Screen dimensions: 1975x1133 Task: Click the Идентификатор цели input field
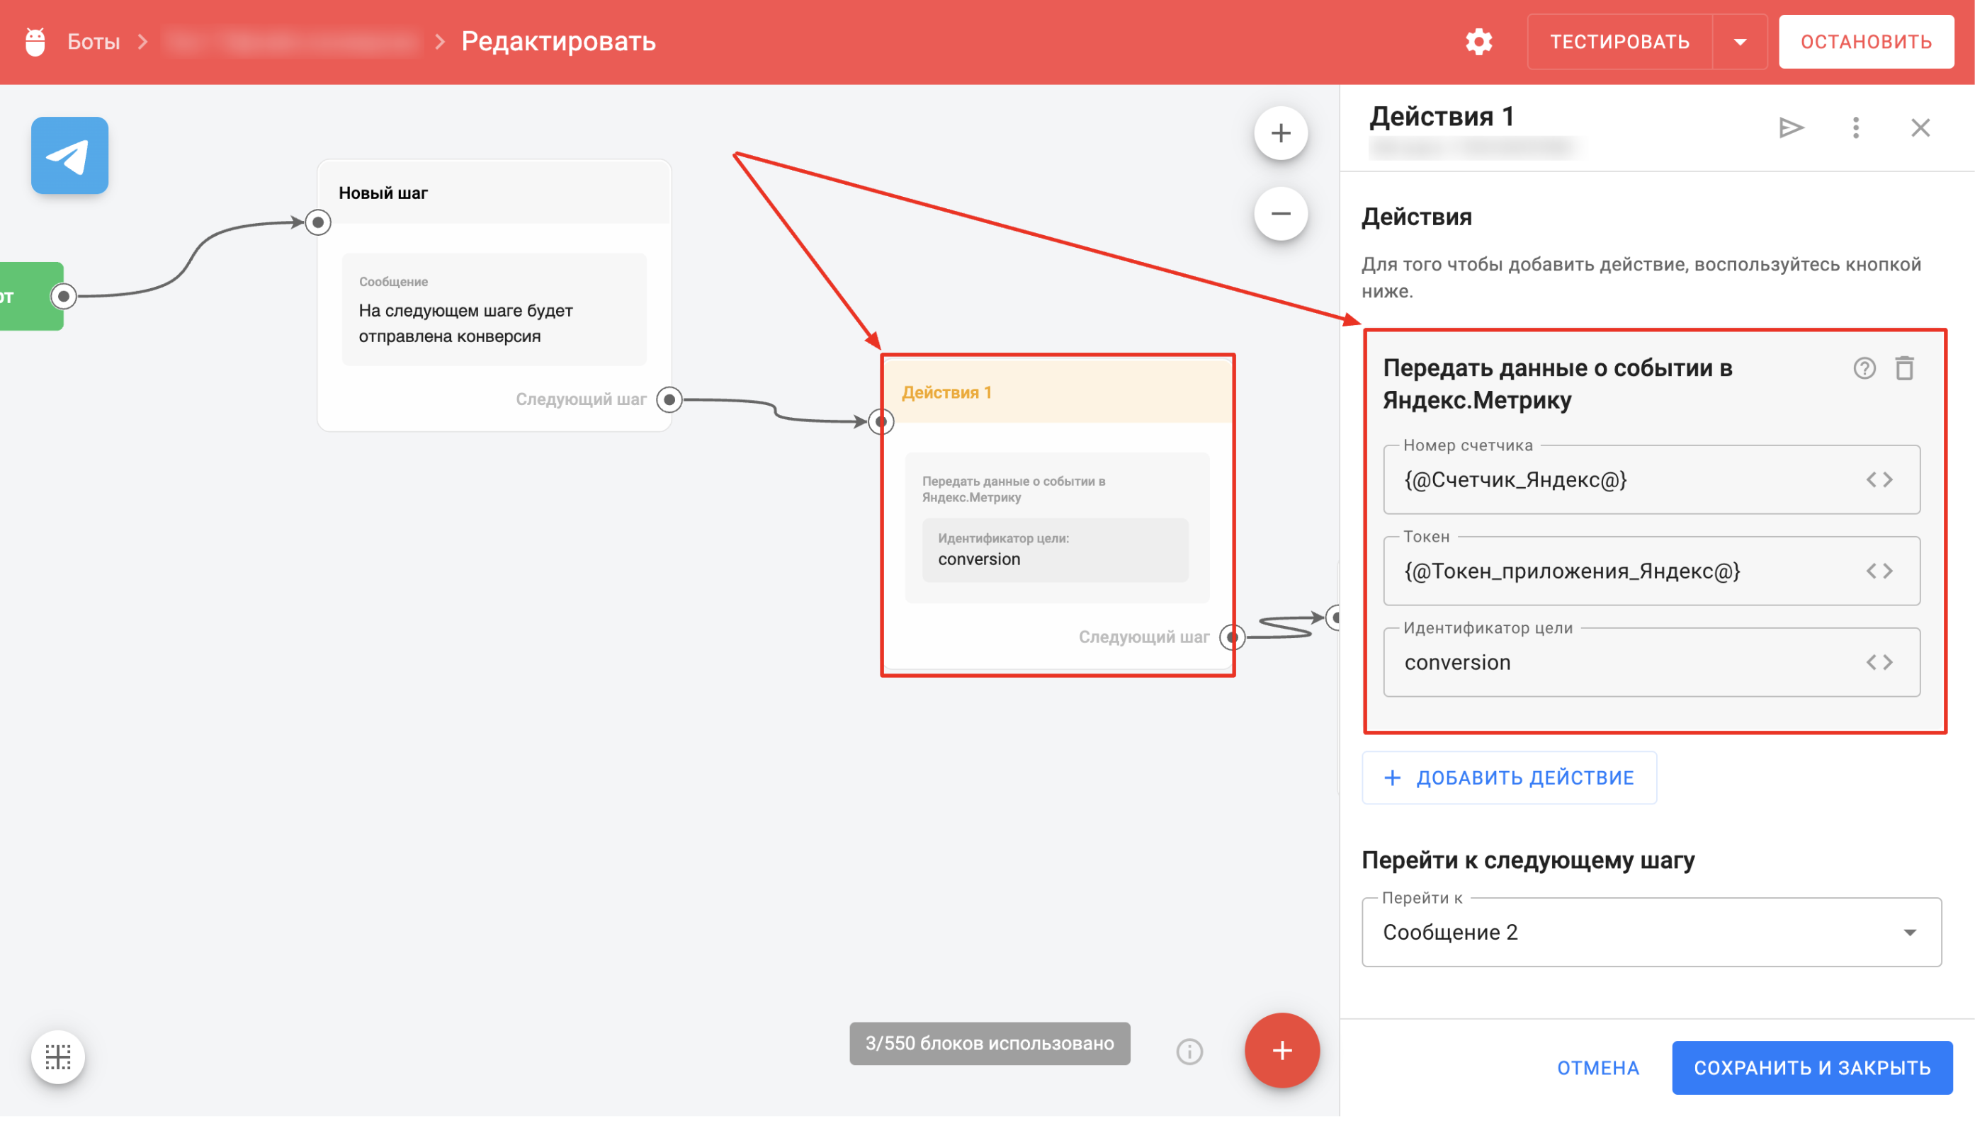coord(1619,662)
